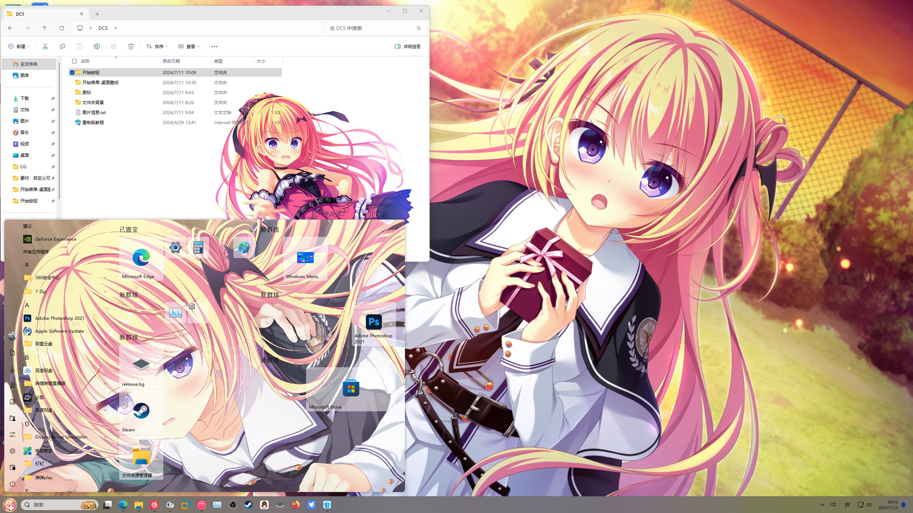Image resolution: width=913 pixels, height=513 pixels.
Task: Open the 查看 view dropdown
Action: (x=189, y=46)
